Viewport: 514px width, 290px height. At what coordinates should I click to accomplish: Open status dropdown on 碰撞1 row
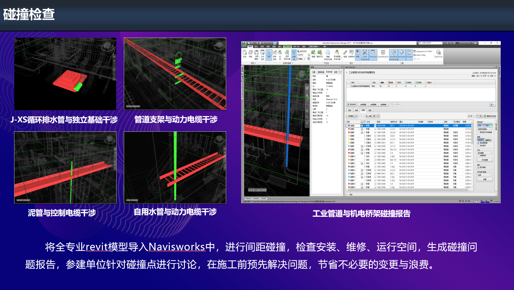375,125
